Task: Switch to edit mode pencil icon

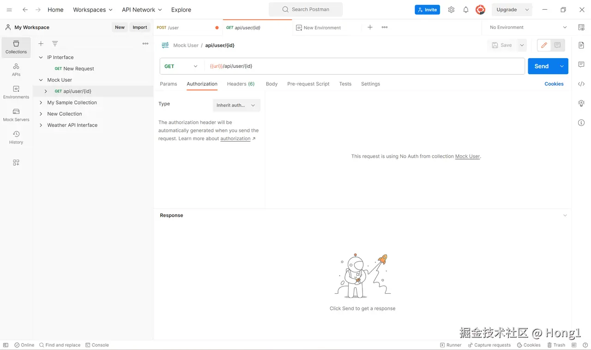Action: [x=544, y=45]
